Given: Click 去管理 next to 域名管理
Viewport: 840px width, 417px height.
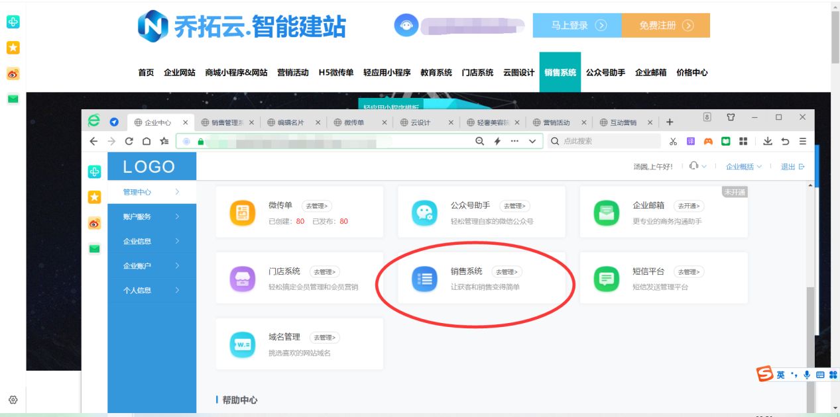Looking at the screenshot, I should [x=326, y=338].
